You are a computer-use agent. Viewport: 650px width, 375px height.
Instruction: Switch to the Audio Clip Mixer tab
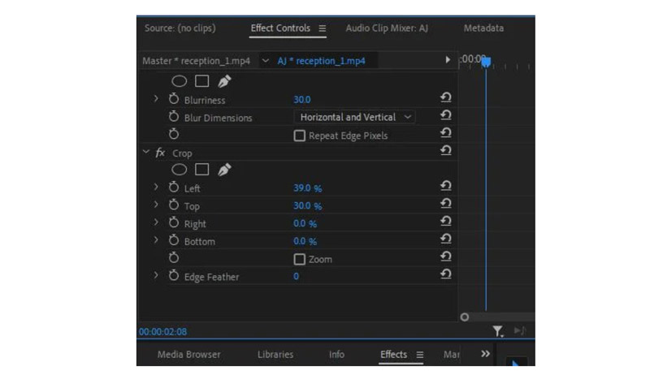386,28
